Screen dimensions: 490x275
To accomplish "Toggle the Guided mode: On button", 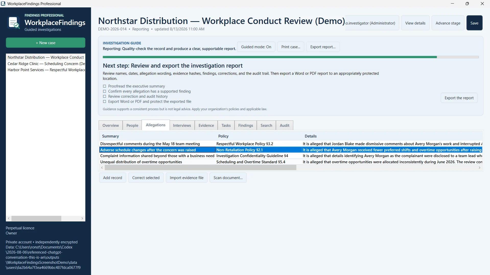I will [x=256, y=47].
